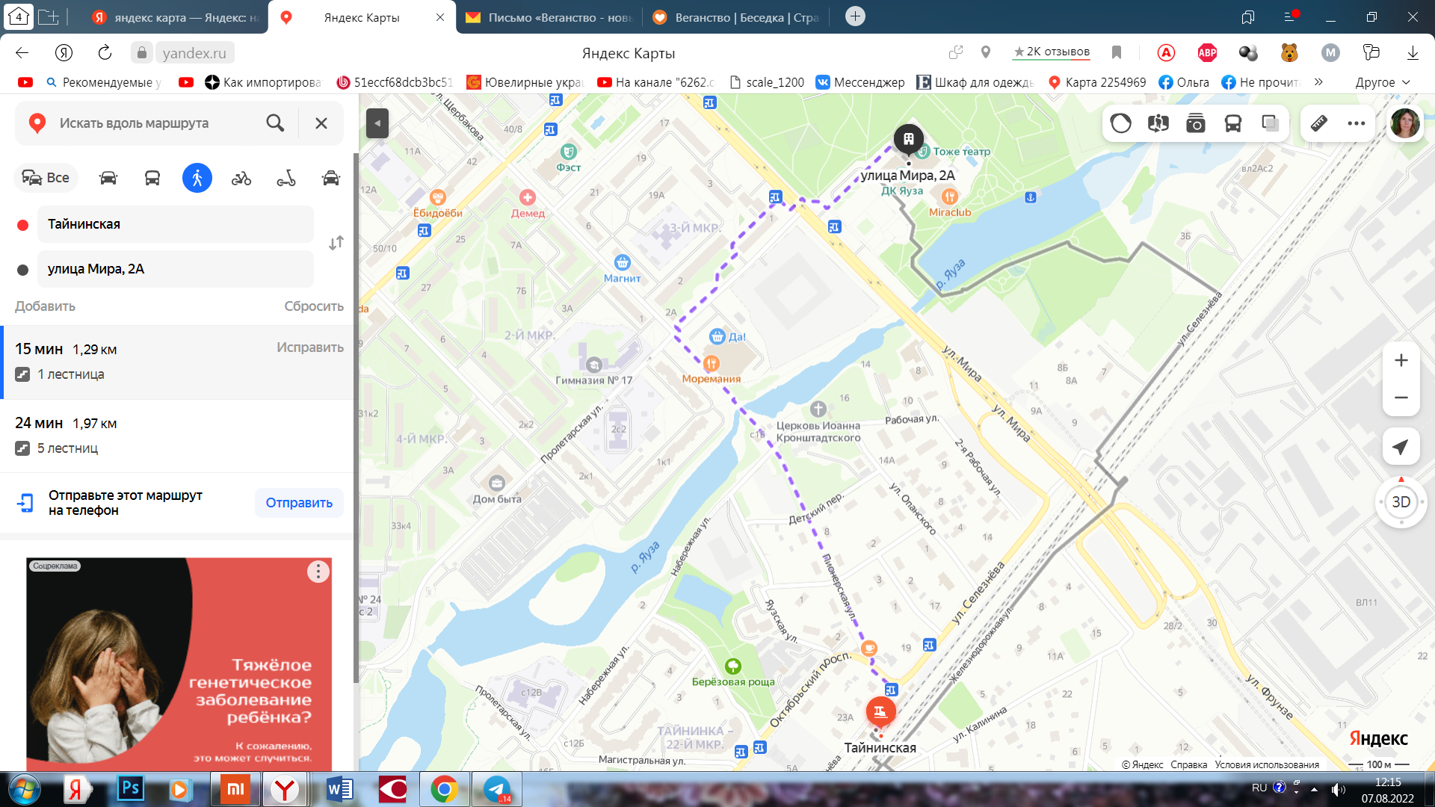Switch to the 'яндекс карта — Яндекс' tab
1435x807 pixels.
pyautogui.click(x=175, y=17)
